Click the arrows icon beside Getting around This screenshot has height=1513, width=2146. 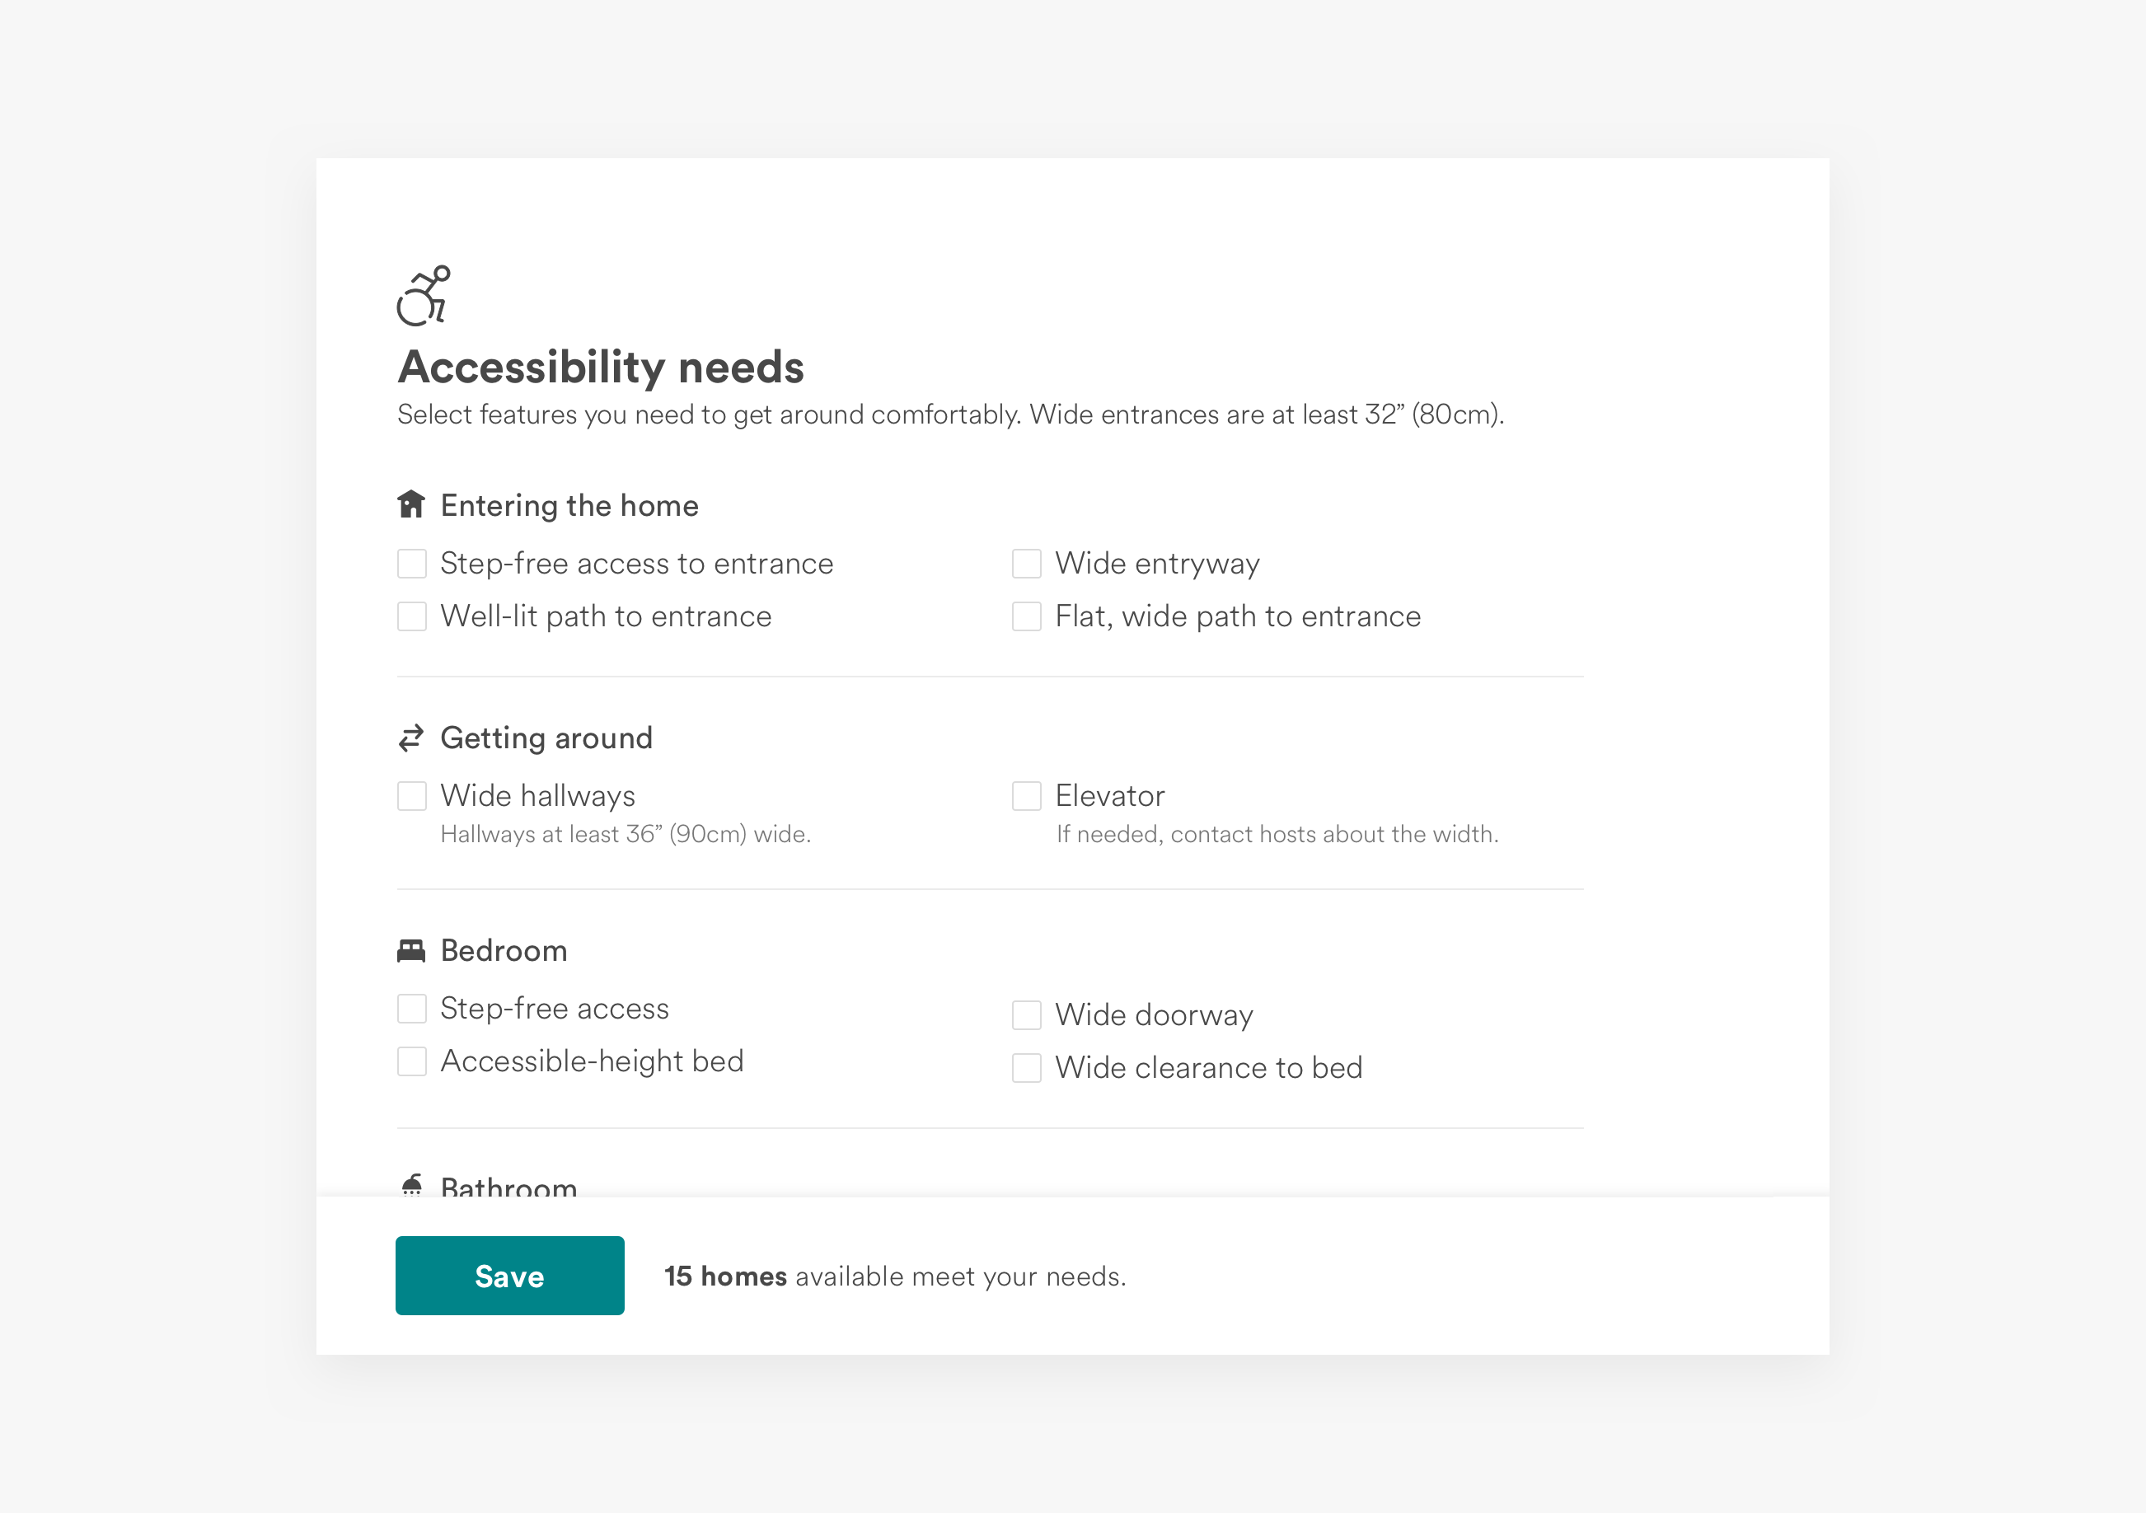pos(411,738)
